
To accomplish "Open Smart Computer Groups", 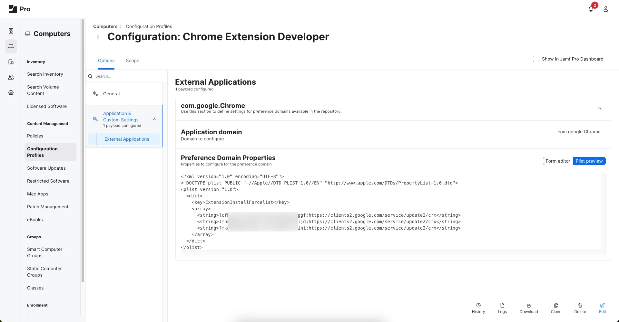I will pyautogui.click(x=45, y=252).
